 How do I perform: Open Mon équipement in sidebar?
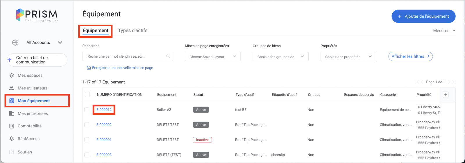tap(34, 101)
